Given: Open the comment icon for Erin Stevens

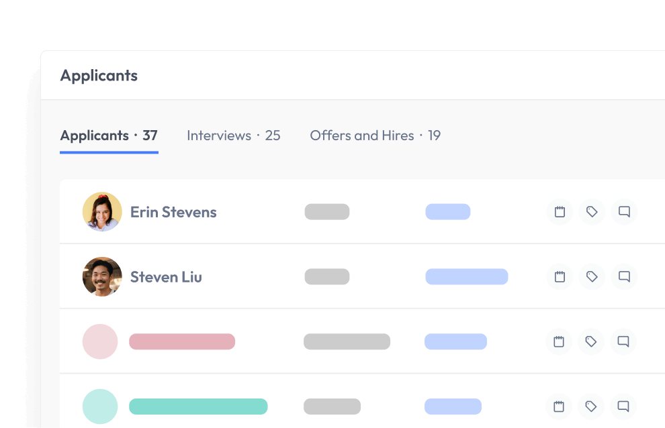Looking at the screenshot, I should 623,211.
